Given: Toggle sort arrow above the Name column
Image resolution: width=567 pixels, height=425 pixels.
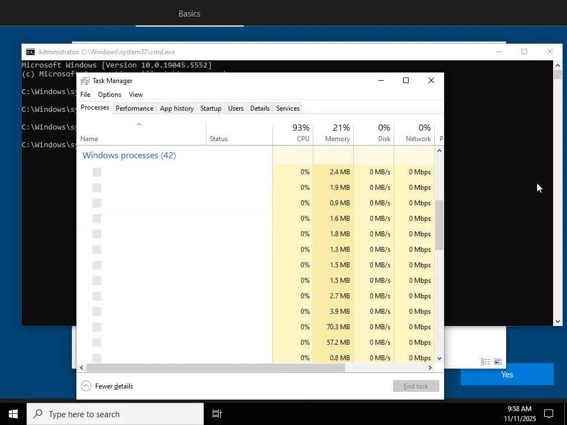Looking at the screenshot, I should tap(139, 125).
